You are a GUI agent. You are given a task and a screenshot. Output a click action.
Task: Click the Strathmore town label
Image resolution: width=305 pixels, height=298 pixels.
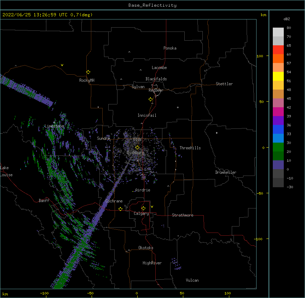pos(183,215)
